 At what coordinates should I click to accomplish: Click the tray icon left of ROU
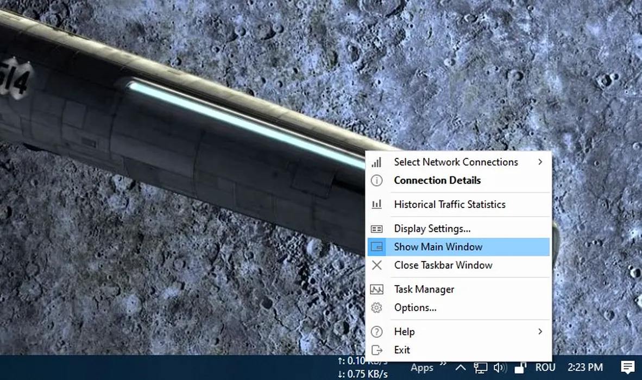pos(520,368)
